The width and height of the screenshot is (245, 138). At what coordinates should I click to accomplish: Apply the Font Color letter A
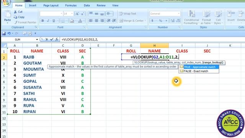coord(80,21)
